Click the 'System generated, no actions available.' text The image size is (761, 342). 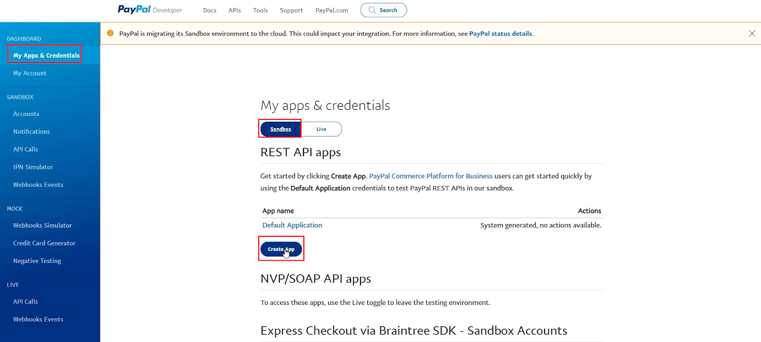tap(541, 225)
